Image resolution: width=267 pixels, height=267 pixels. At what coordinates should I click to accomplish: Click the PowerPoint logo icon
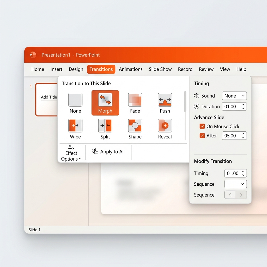coord(33,55)
